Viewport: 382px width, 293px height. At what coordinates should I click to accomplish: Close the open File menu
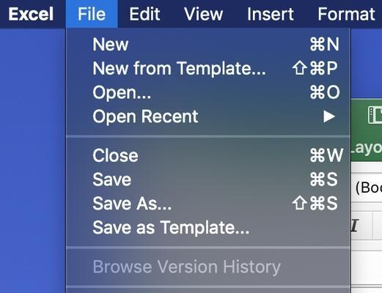(92, 14)
